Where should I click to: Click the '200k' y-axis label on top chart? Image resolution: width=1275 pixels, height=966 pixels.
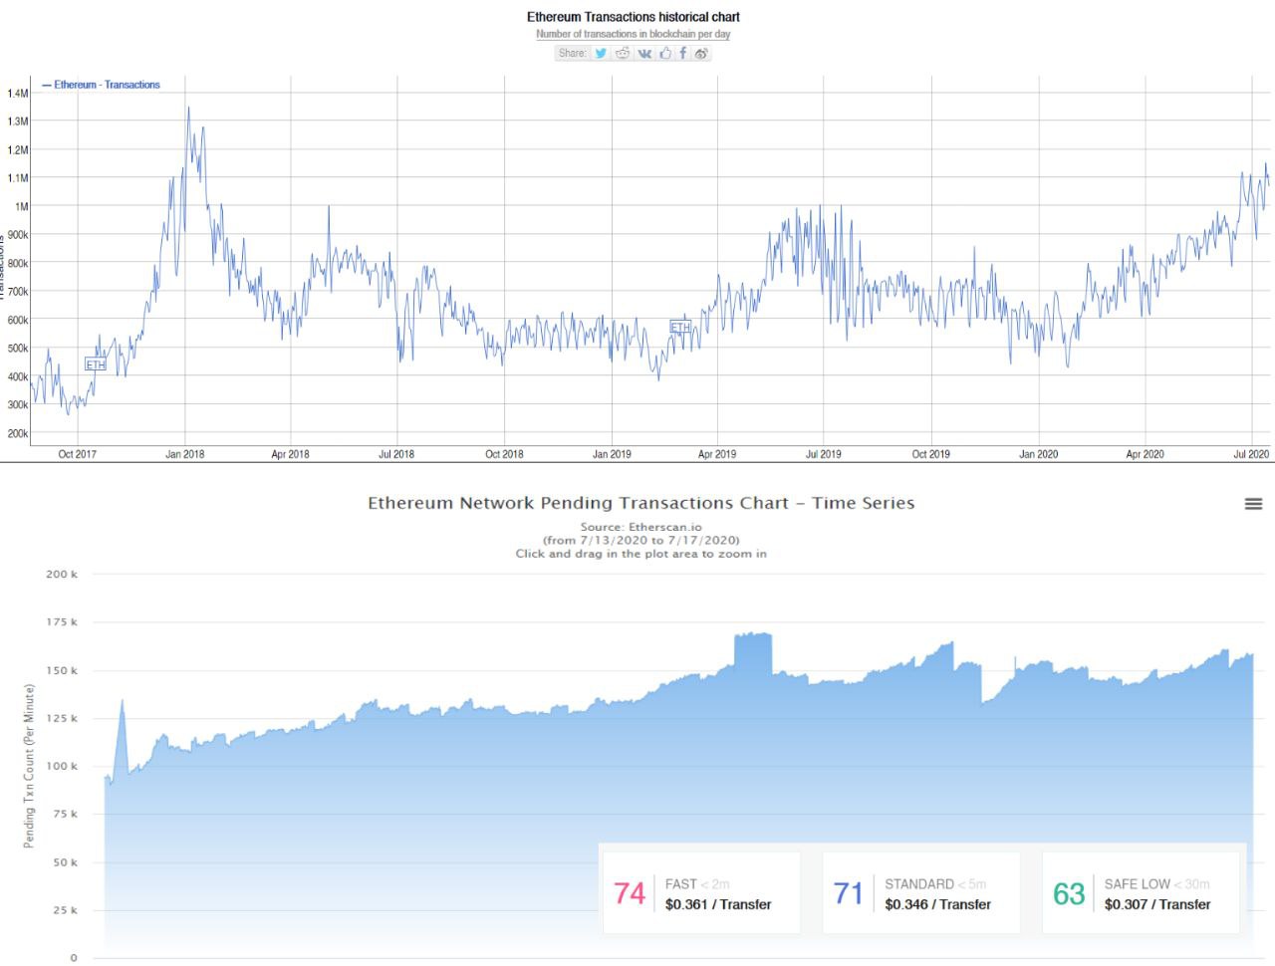point(18,434)
